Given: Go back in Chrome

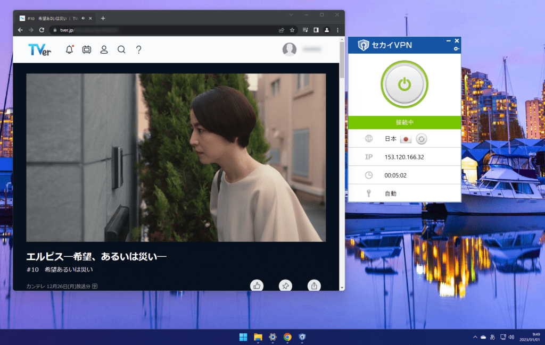Looking at the screenshot, I should [x=20, y=30].
